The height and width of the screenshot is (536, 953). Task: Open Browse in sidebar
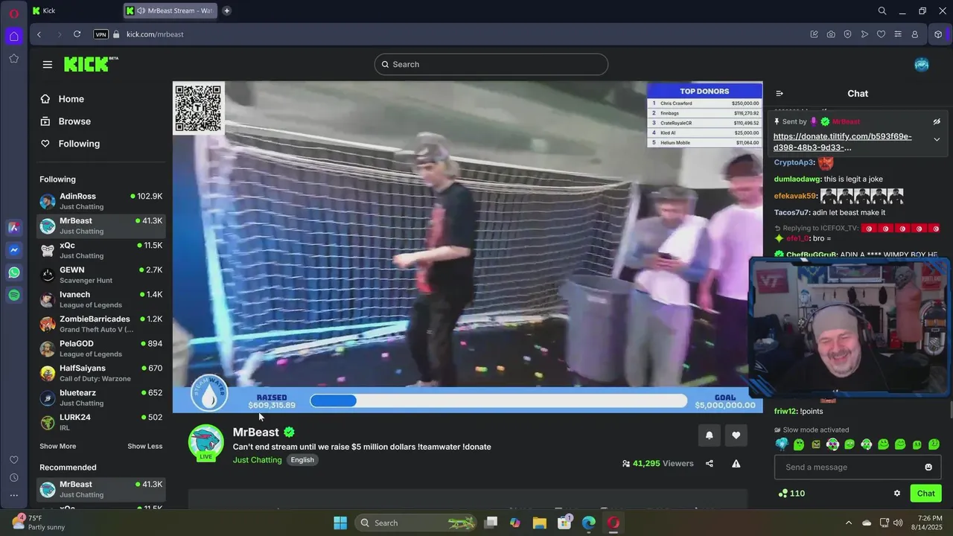(x=66, y=121)
